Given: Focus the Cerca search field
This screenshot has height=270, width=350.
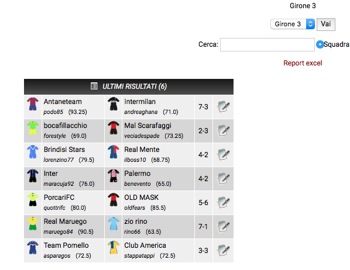Looking at the screenshot, I should (267, 44).
